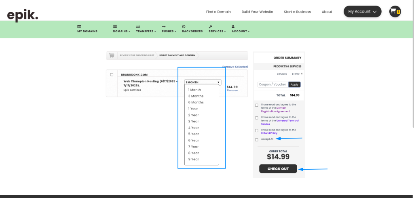Expand the Account menu in green bar
This screenshot has width=414, height=198.
coord(241,29)
